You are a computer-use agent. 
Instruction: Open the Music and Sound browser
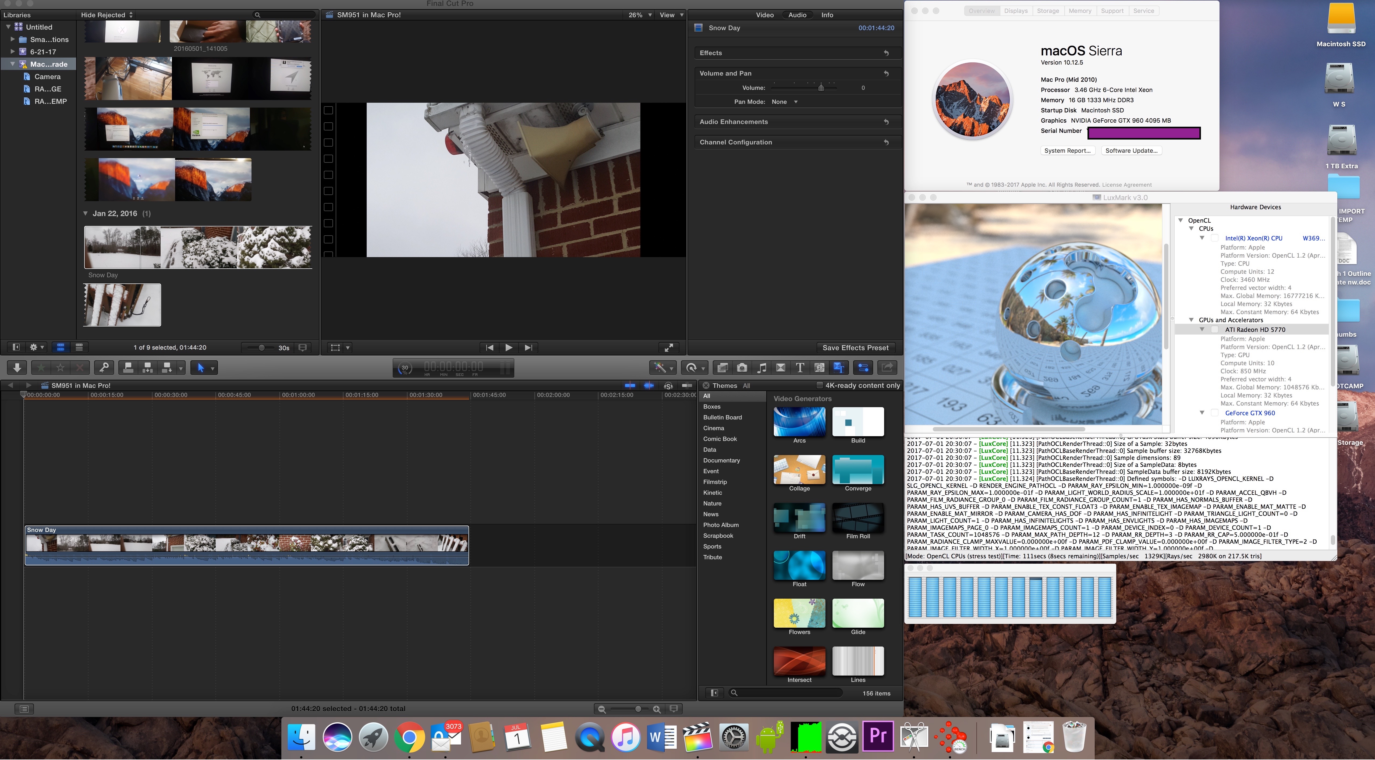(762, 368)
